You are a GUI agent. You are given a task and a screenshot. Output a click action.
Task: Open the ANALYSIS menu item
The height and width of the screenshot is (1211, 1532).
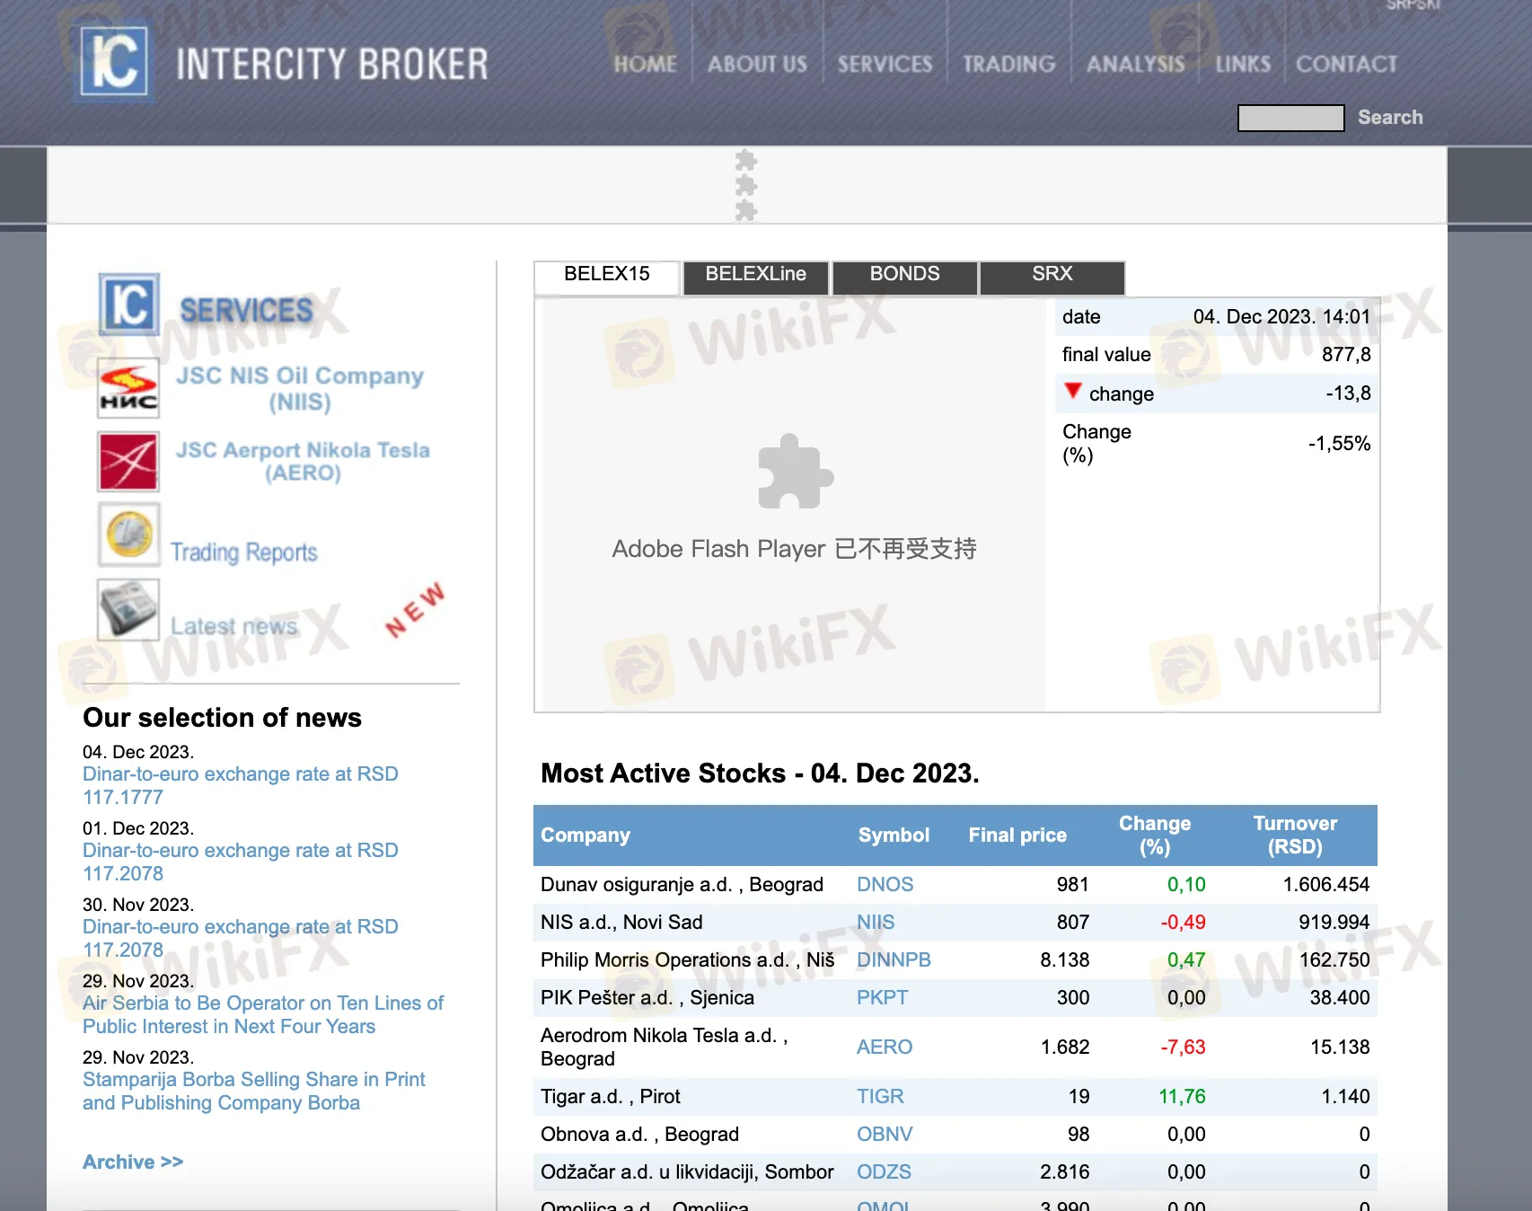pyautogui.click(x=1134, y=63)
